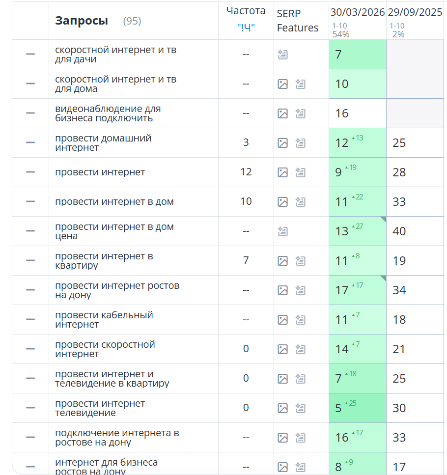Click image icon for 'провести интернет в квартиру'
The image size is (447, 475).
(282, 261)
